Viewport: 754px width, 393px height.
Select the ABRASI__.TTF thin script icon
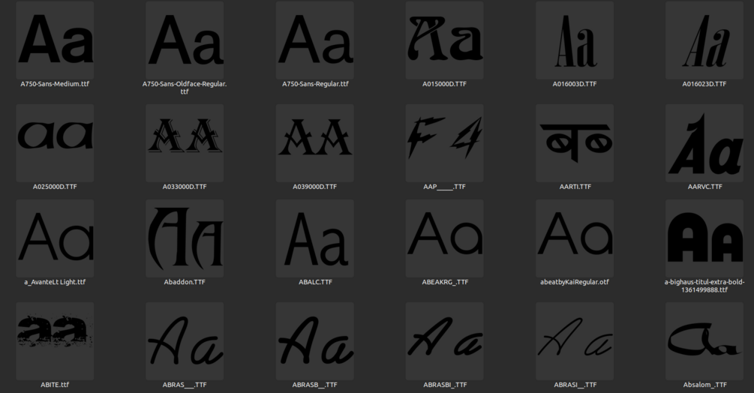tap(575, 341)
